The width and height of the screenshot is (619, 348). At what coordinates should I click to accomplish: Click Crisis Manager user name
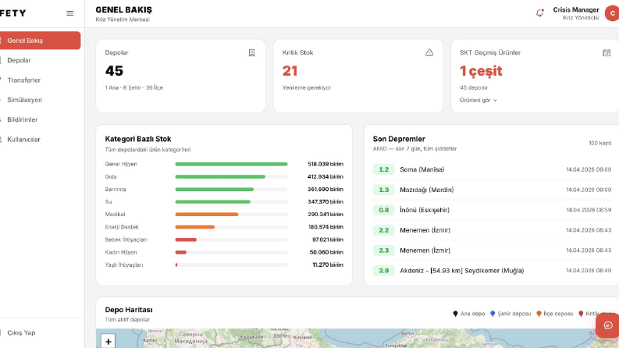pos(576,10)
